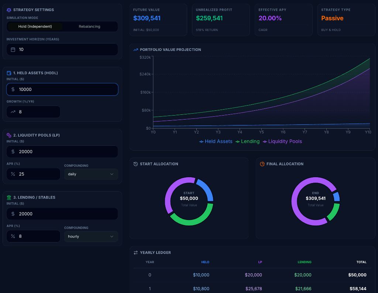Click the Yearly Ledger icon
The height and width of the screenshot is (293, 378).
point(135,252)
